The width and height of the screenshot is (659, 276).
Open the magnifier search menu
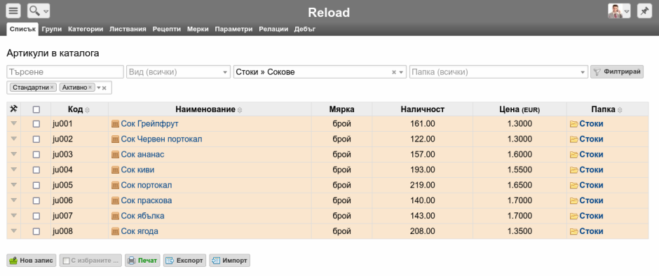pyautogui.click(x=39, y=11)
